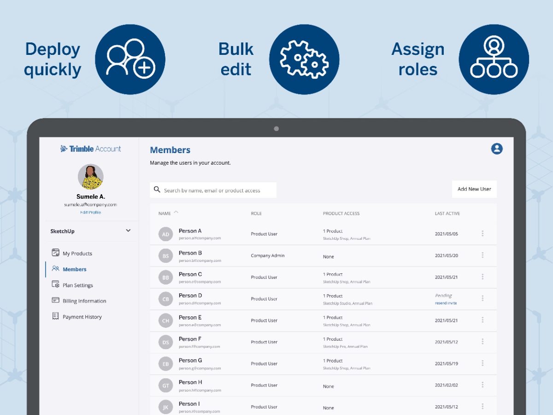The image size is (553, 415).
Task: Open Plan Settings in sidebar
Action: 78,285
